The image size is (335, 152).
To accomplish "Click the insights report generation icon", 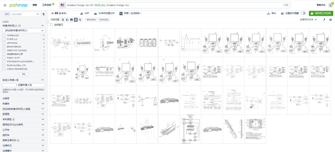I will point(121,13).
